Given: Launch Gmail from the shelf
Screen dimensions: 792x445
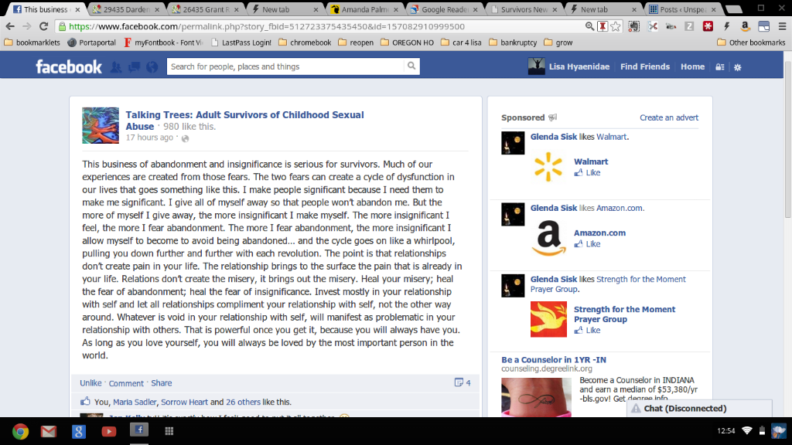Looking at the screenshot, I should click(x=49, y=431).
